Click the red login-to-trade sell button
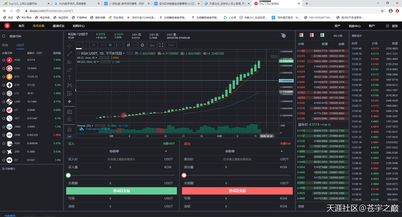 (237, 191)
